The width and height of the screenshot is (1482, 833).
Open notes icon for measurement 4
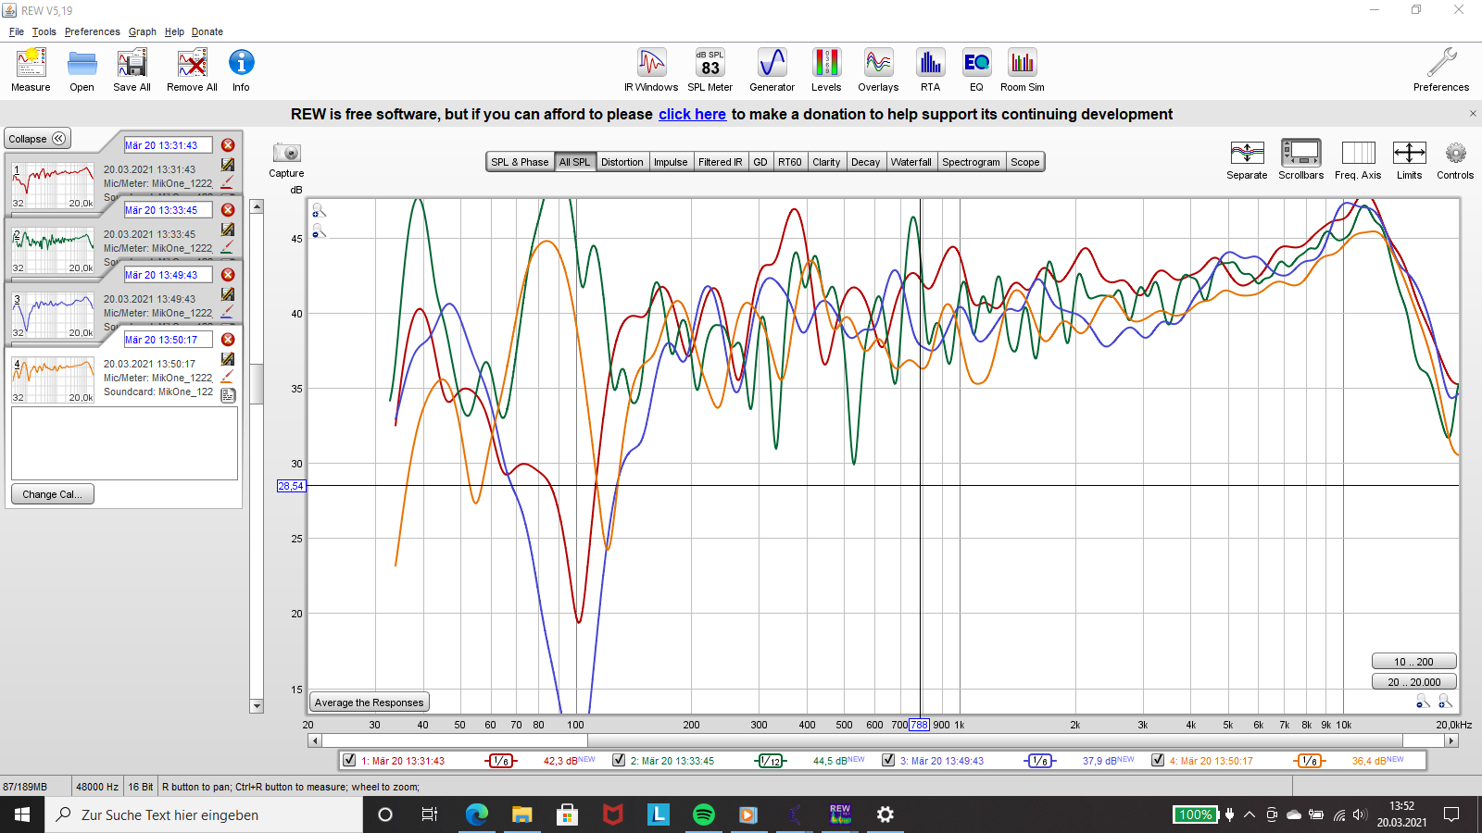click(x=228, y=395)
